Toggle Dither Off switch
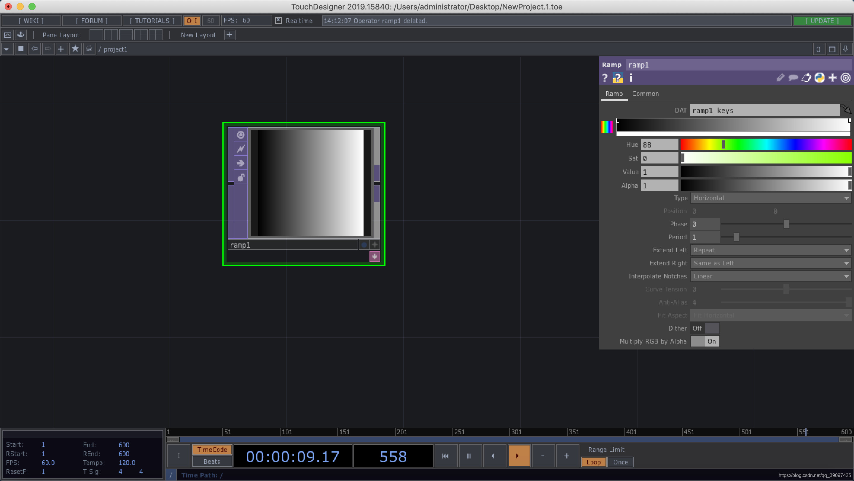The image size is (854, 481). coord(705,328)
